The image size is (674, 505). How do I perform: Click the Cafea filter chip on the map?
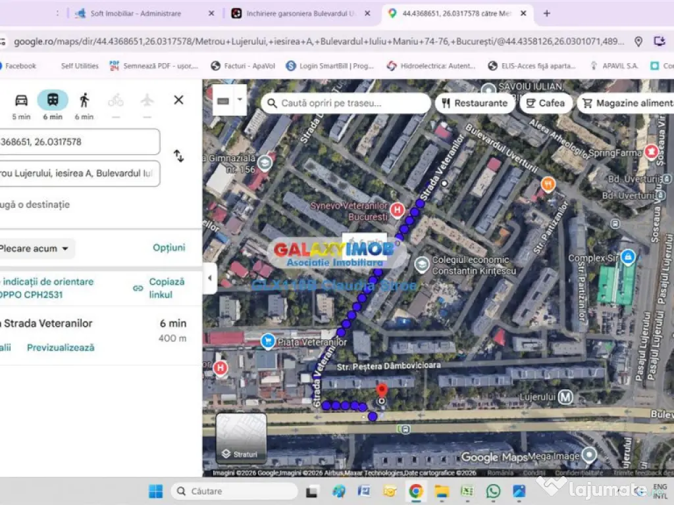(x=546, y=103)
